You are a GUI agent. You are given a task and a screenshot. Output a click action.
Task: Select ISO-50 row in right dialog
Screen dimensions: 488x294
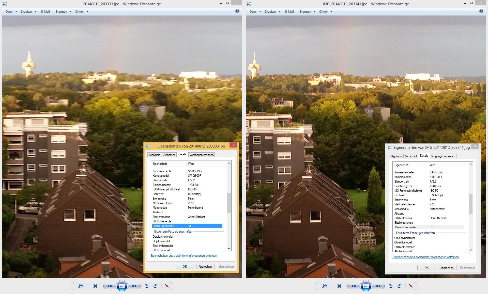click(x=429, y=191)
